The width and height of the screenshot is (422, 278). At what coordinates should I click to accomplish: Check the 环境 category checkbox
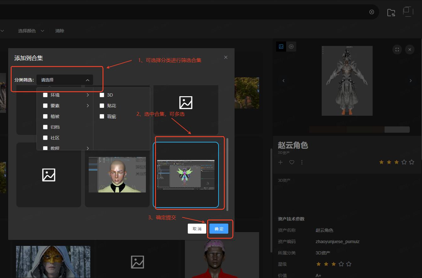pos(45,95)
